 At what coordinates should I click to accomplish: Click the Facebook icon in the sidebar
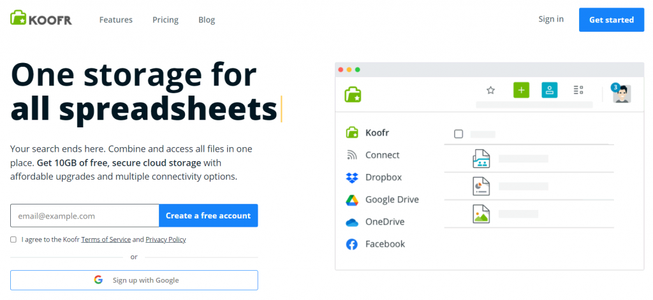click(352, 245)
